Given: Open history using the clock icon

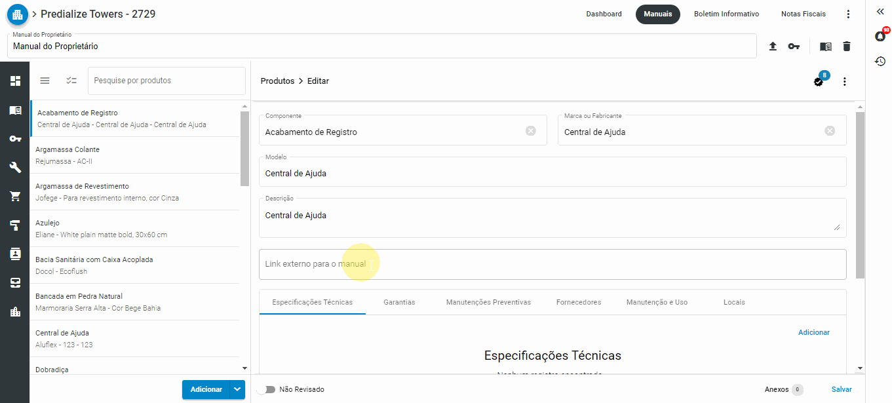Looking at the screenshot, I should 881,61.
